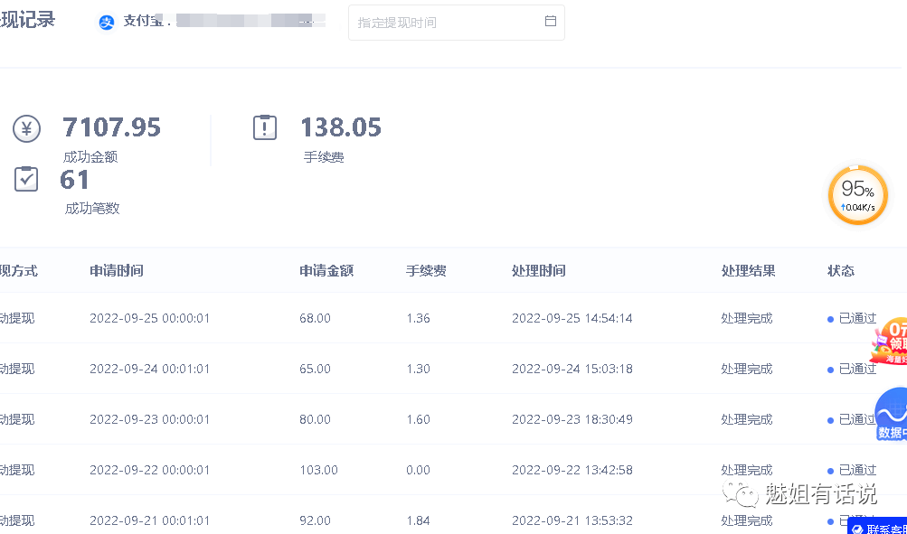Click the exclamation icon beside 手续费
This screenshot has height=534, width=907.
click(x=264, y=126)
